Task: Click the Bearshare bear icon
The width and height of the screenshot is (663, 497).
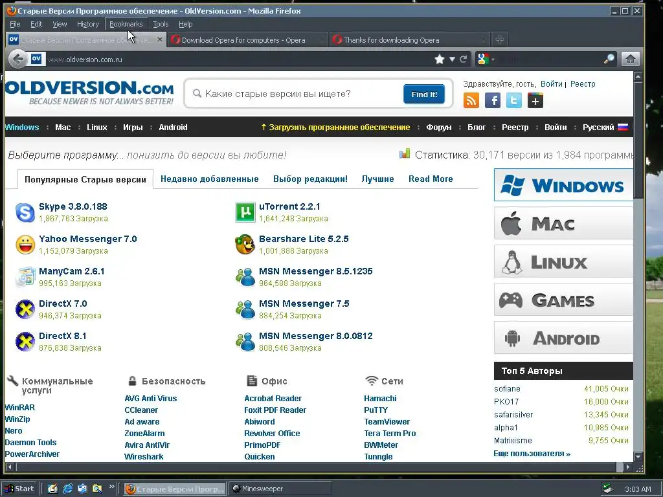Action: [x=245, y=245]
